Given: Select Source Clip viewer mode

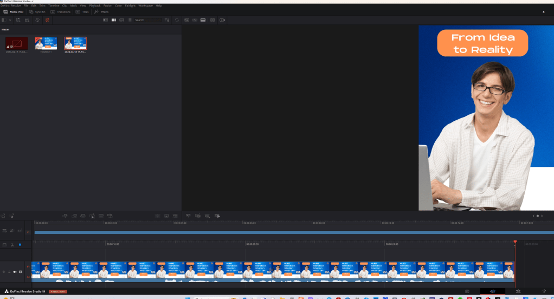Looking at the screenshot, I should click(186, 20).
